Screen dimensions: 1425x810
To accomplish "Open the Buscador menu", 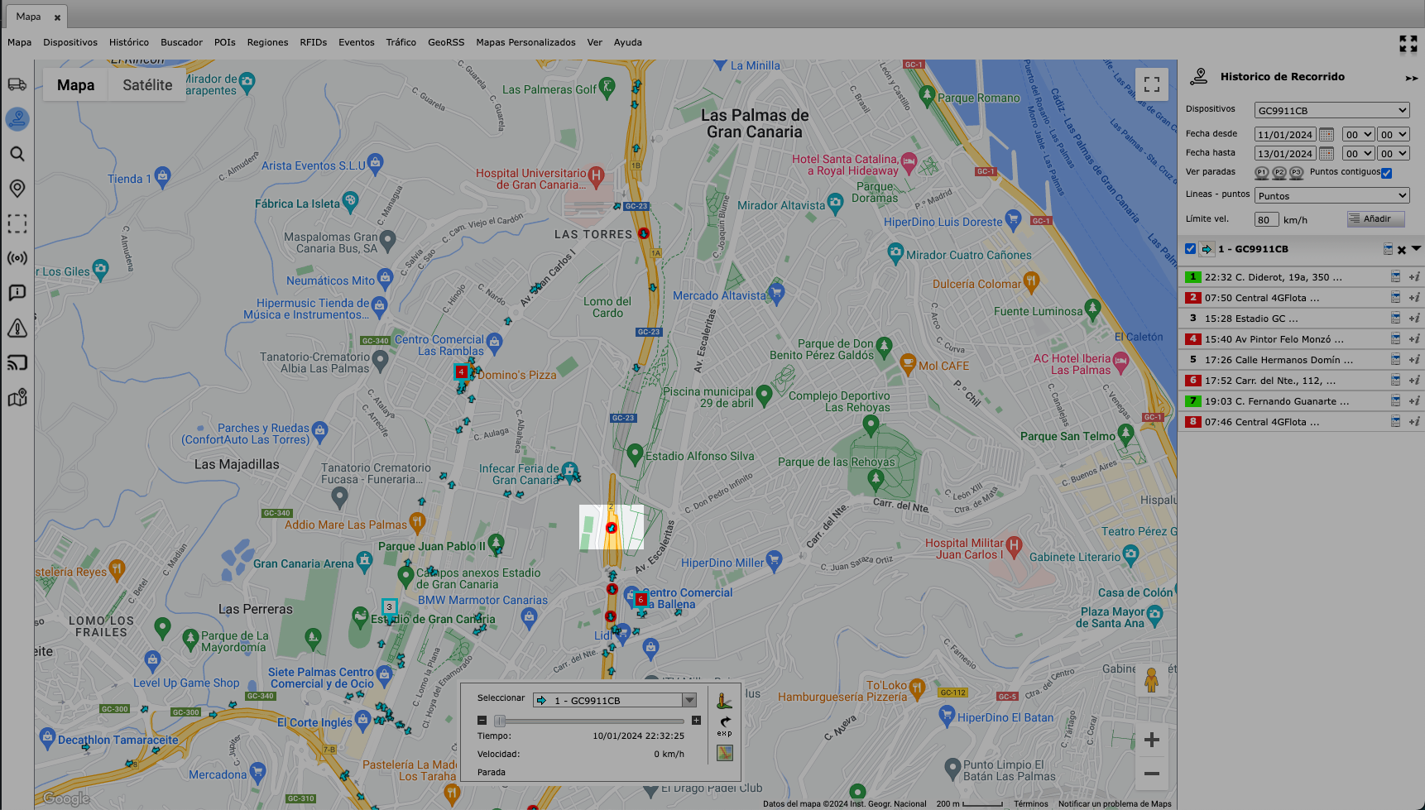I will (x=181, y=42).
